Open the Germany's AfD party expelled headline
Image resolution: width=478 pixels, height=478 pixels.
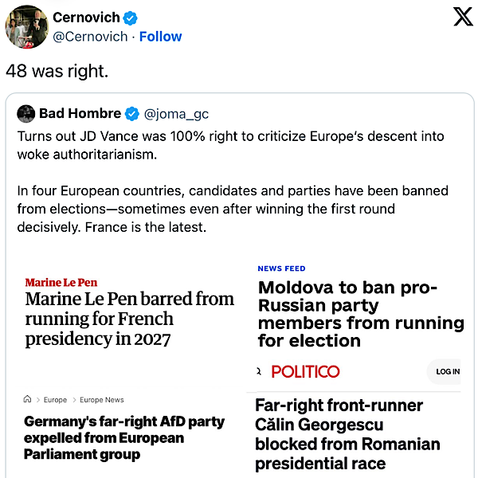coord(124,437)
